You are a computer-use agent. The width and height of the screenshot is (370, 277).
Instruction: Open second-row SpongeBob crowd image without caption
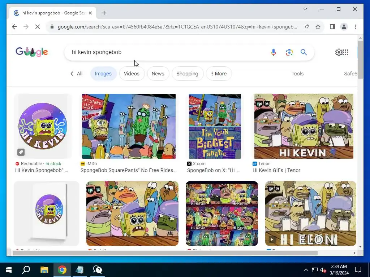(132, 214)
